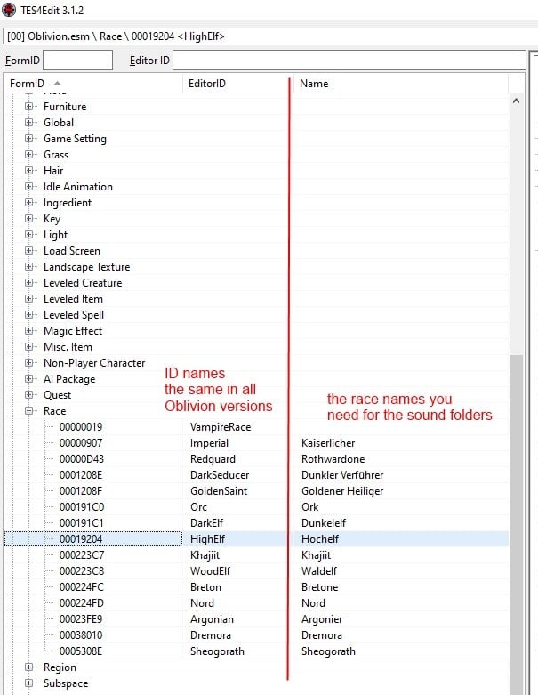Click the name cell 'Dunkelelf'
This screenshot has width=538, height=695.
click(x=324, y=522)
